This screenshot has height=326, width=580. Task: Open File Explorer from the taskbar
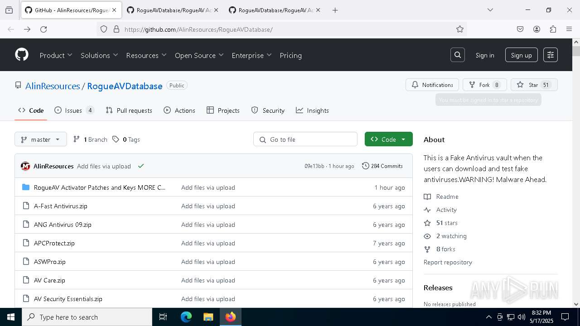(x=208, y=317)
